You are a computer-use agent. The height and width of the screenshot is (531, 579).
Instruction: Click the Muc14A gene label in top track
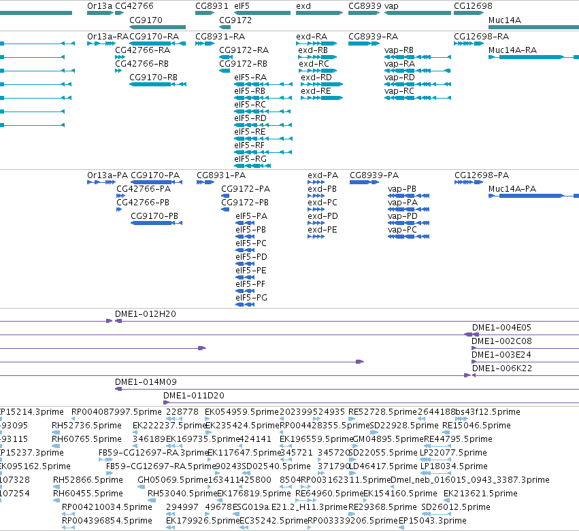(505, 20)
